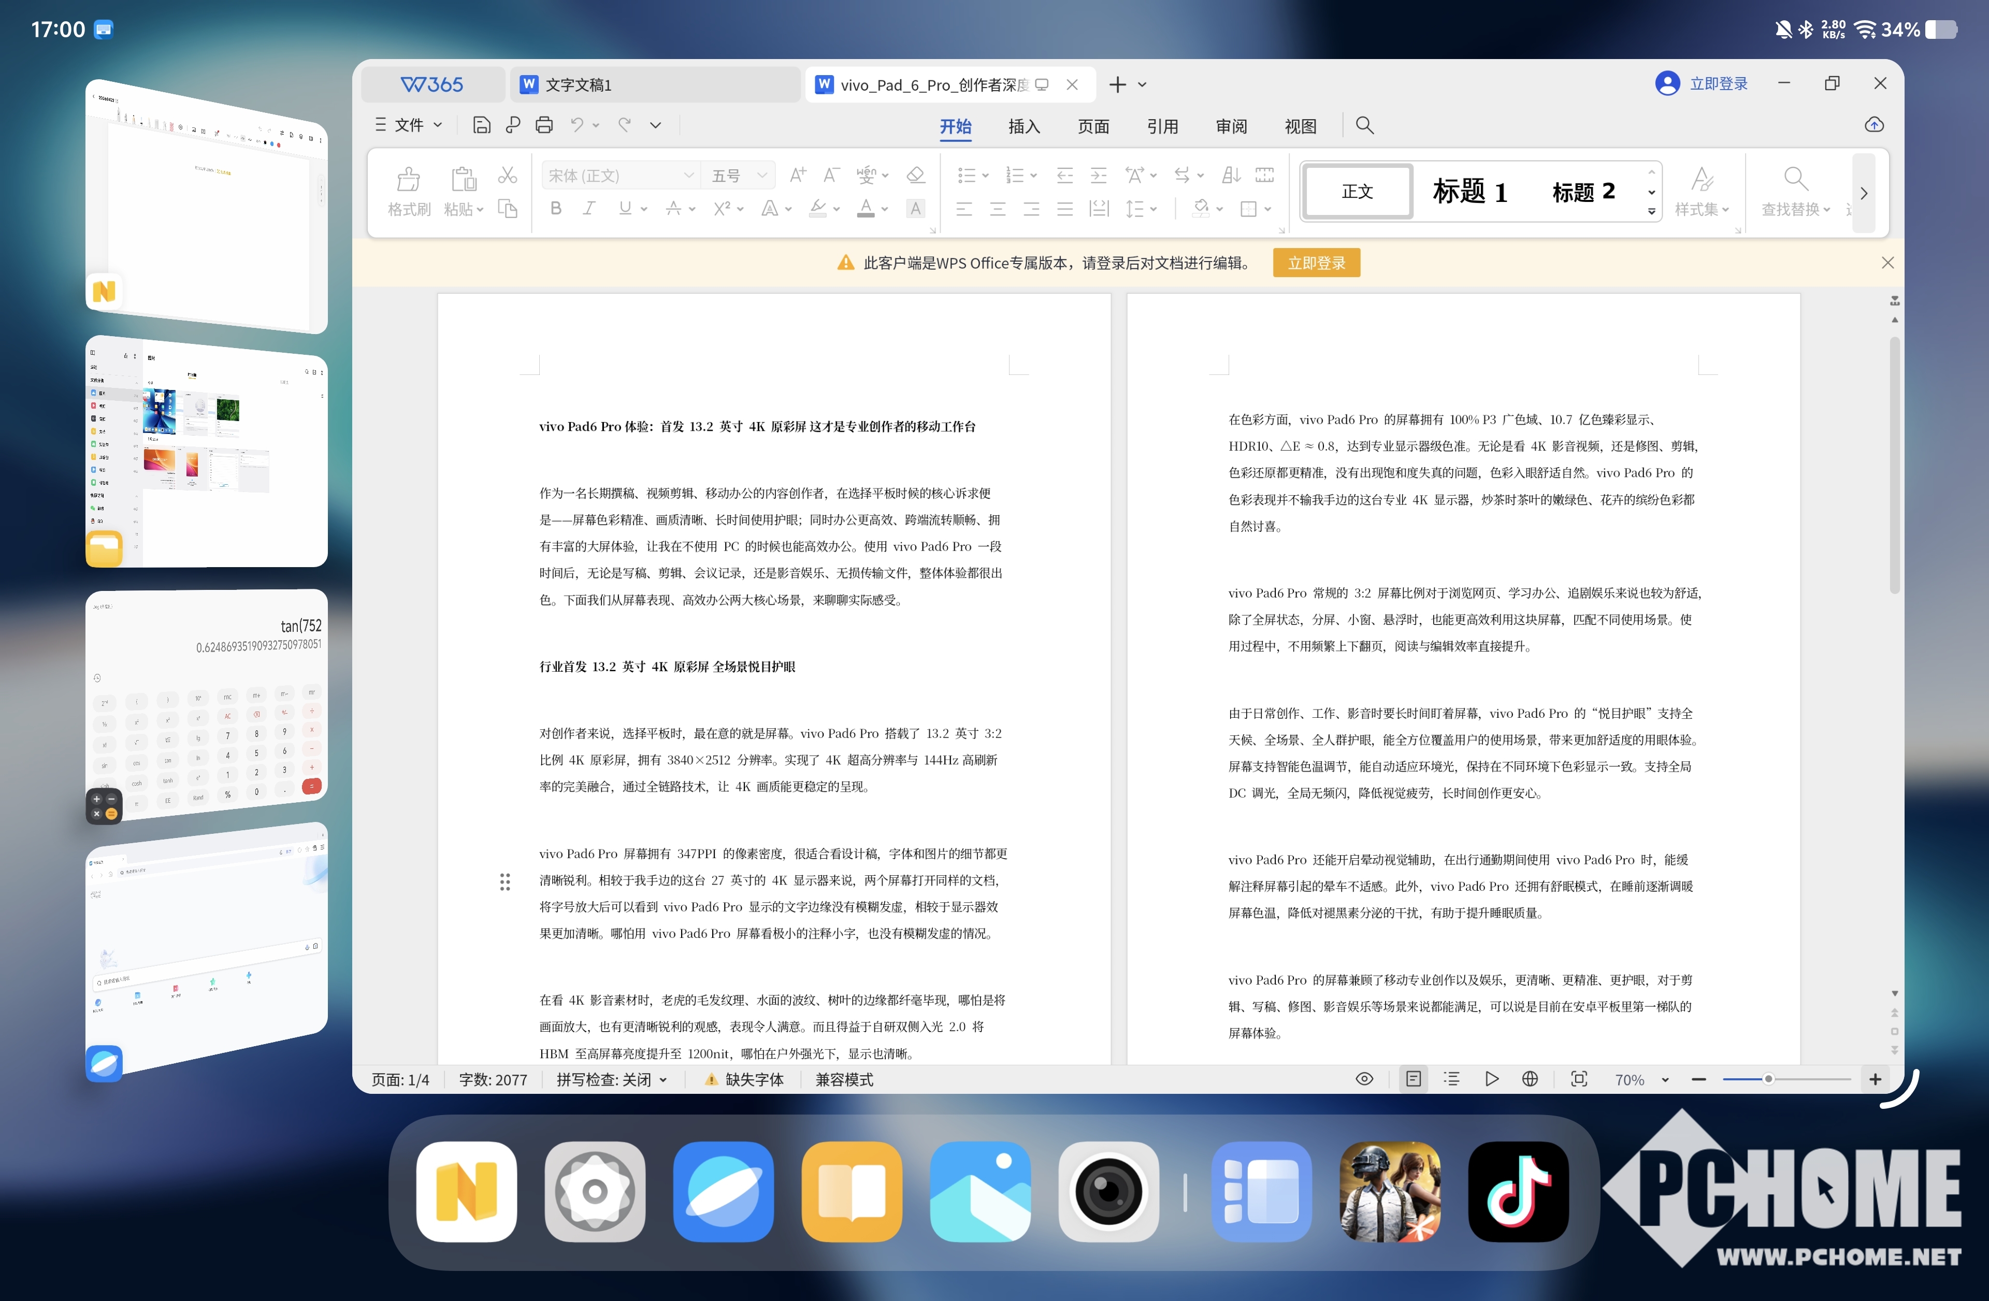Click the Format Painter (格式刷) icon
Viewport: 1989px width, 1301px height.
(x=408, y=180)
